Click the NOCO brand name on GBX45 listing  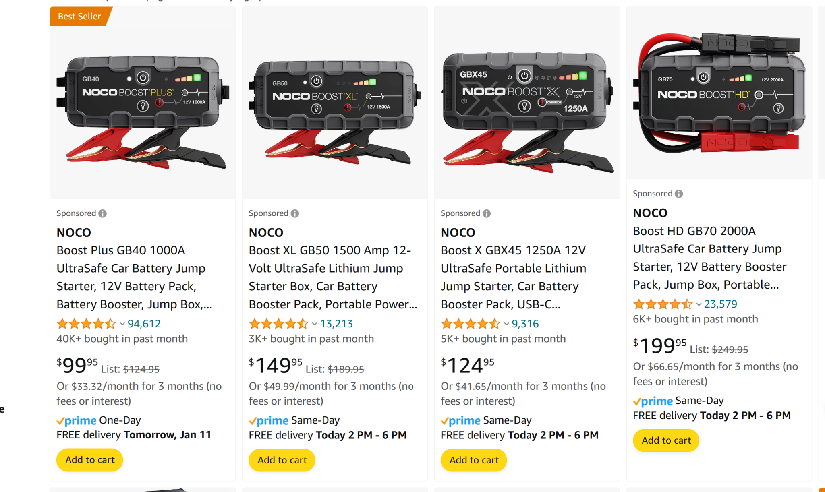pos(458,232)
